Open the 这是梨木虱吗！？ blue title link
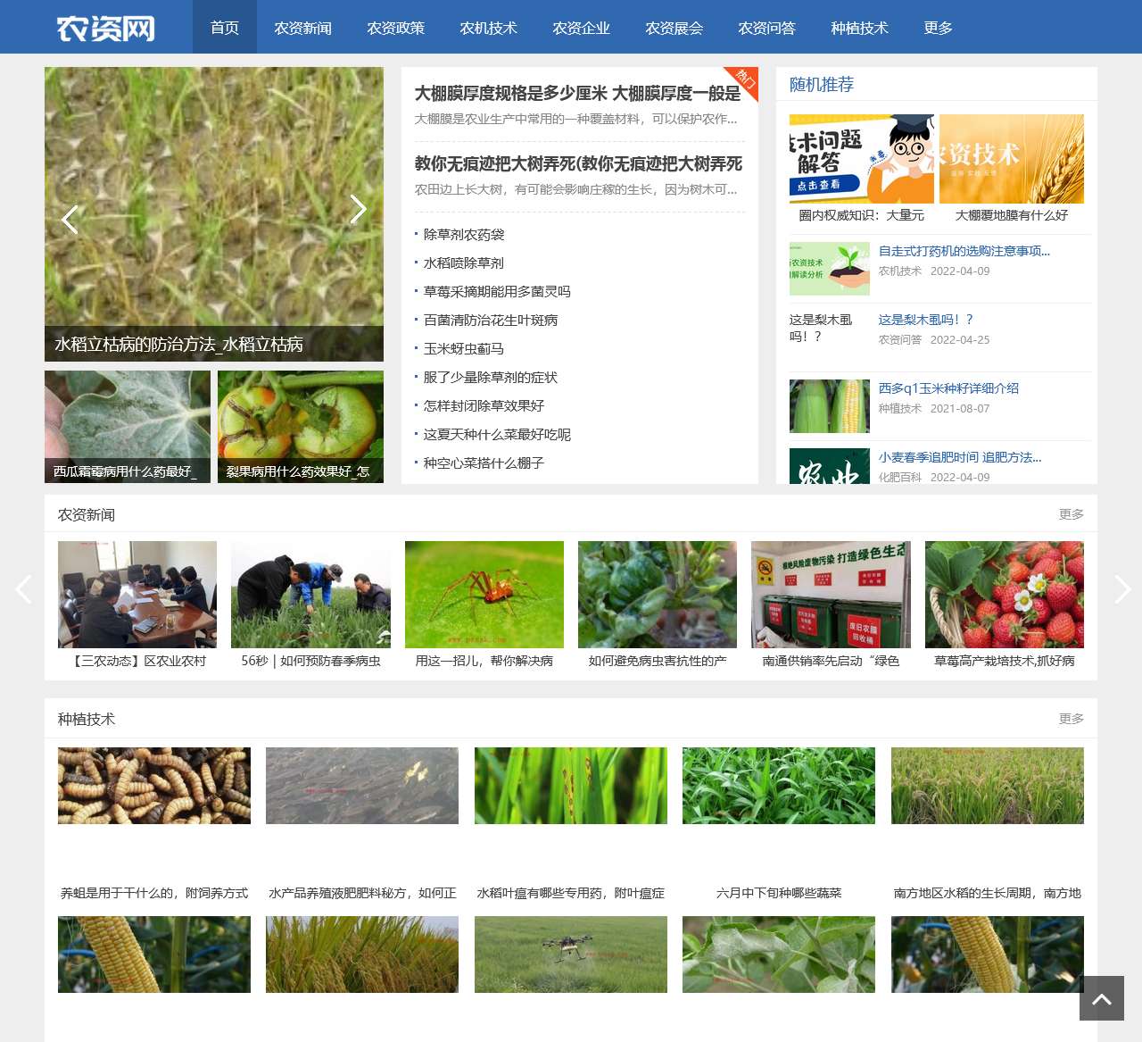1142x1042 pixels. [x=926, y=320]
